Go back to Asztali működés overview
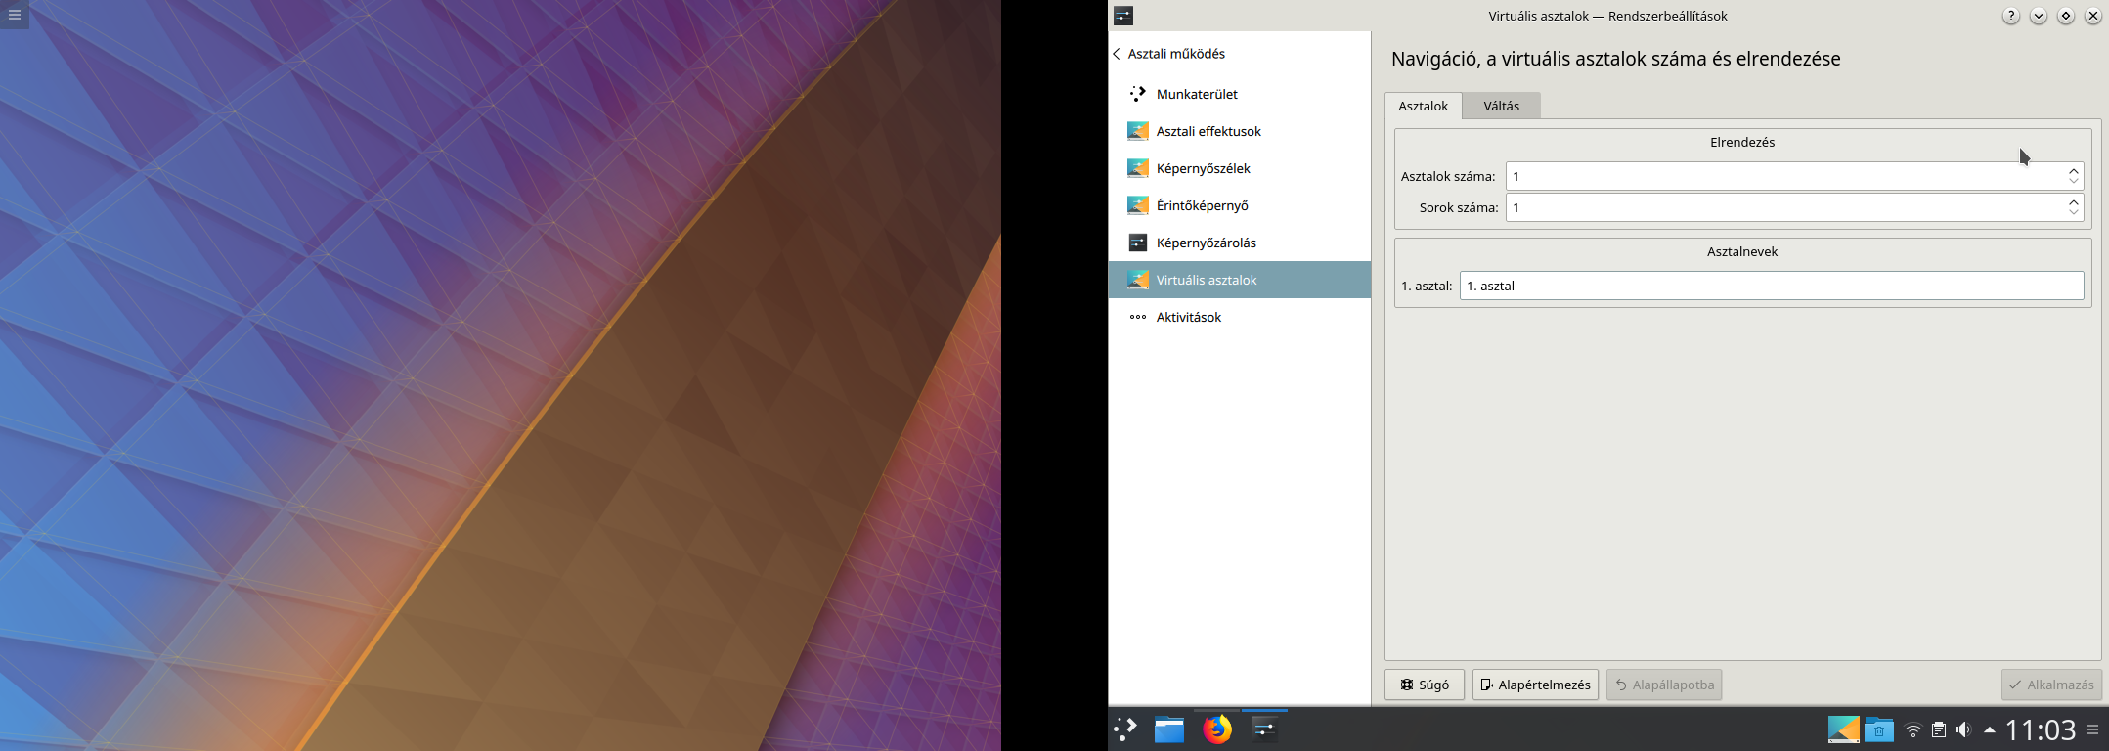The height and width of the screenshot is (751, 2109). [x=1169, y=54]
